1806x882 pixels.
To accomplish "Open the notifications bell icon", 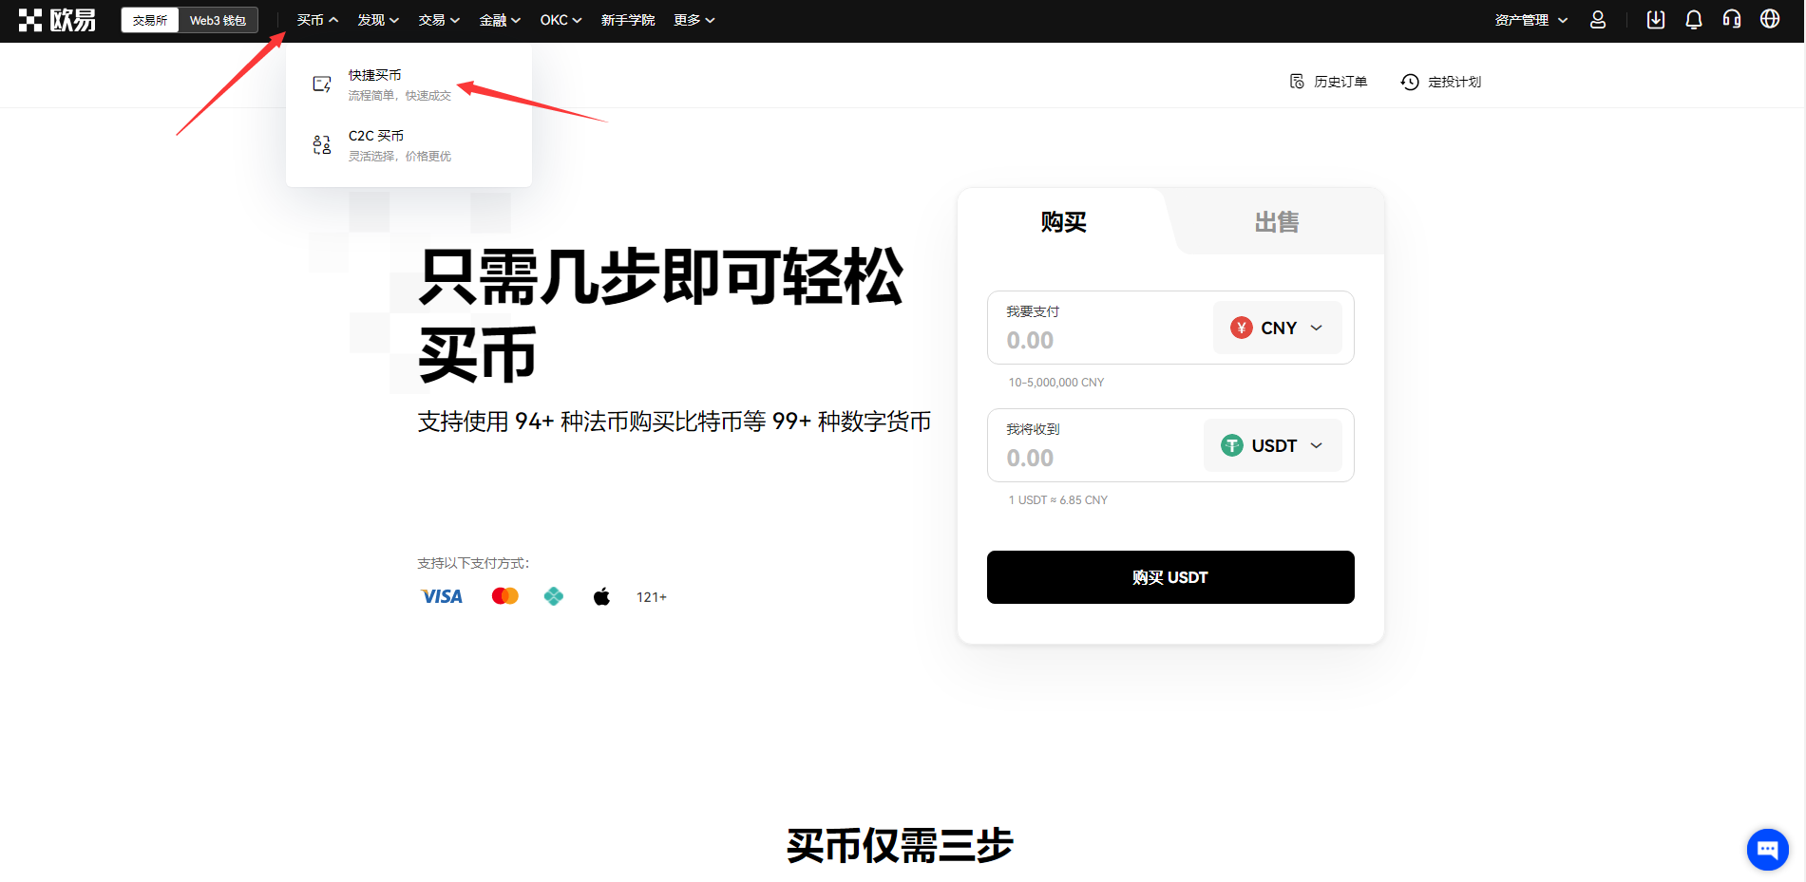I will pyautogui.click(x=1694, y=20).
